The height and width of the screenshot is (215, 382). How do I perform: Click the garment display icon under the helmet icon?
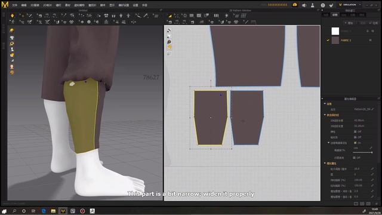click(x=12, y=37)
